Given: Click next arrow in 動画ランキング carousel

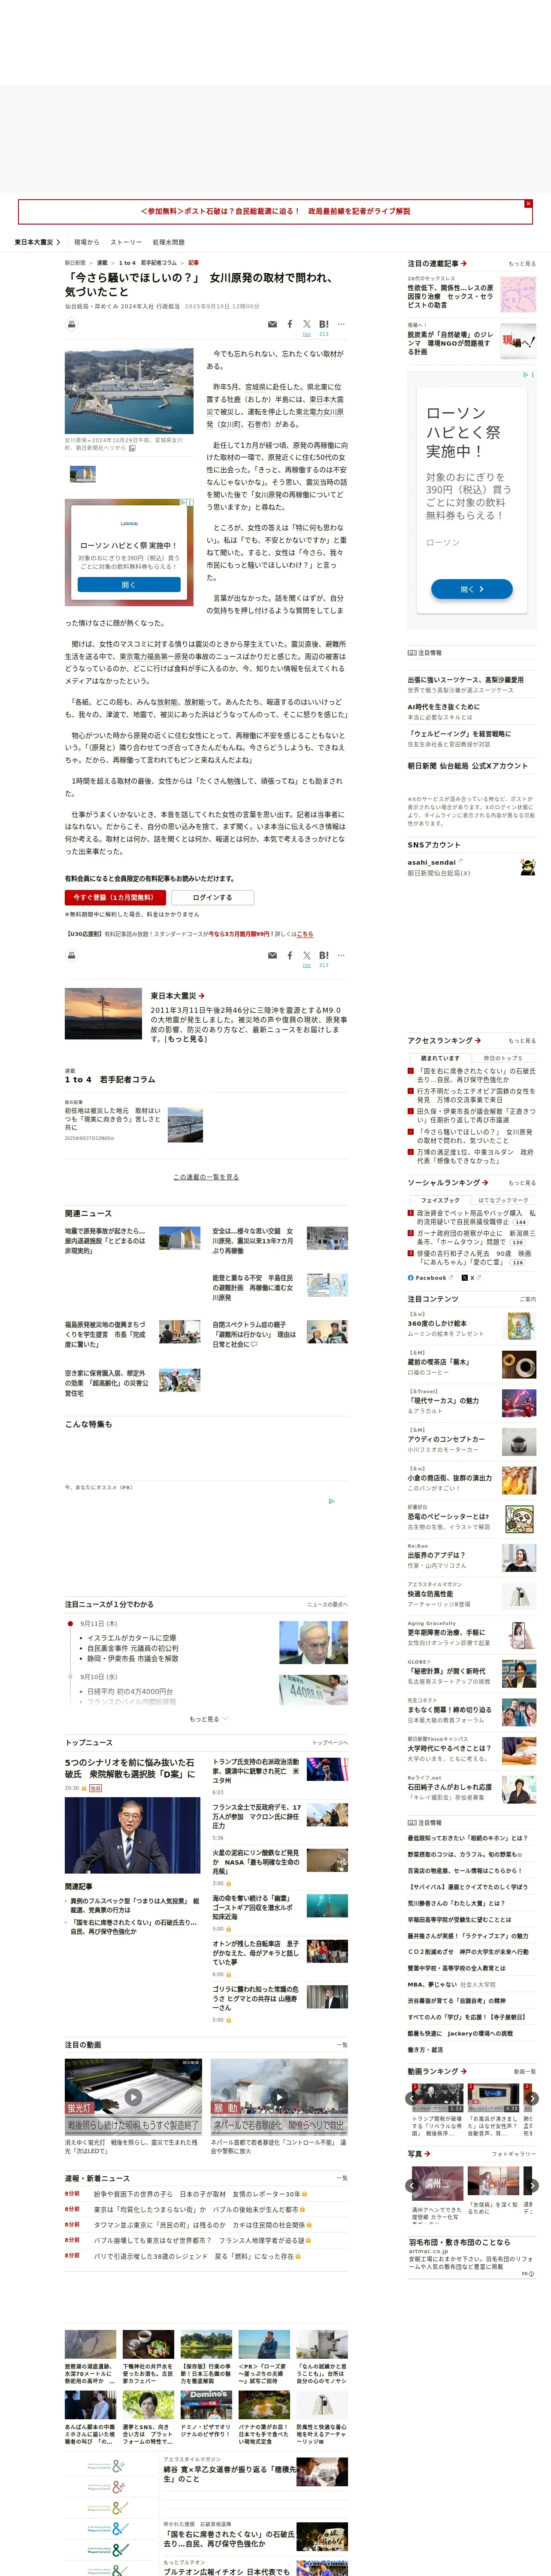Looking at the screenshot, I should 532,2098.
